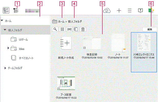The height and width of the screenshot is (102, 158).
Task: Open the folder tree view icon
Action: click(x=16, y=10)
